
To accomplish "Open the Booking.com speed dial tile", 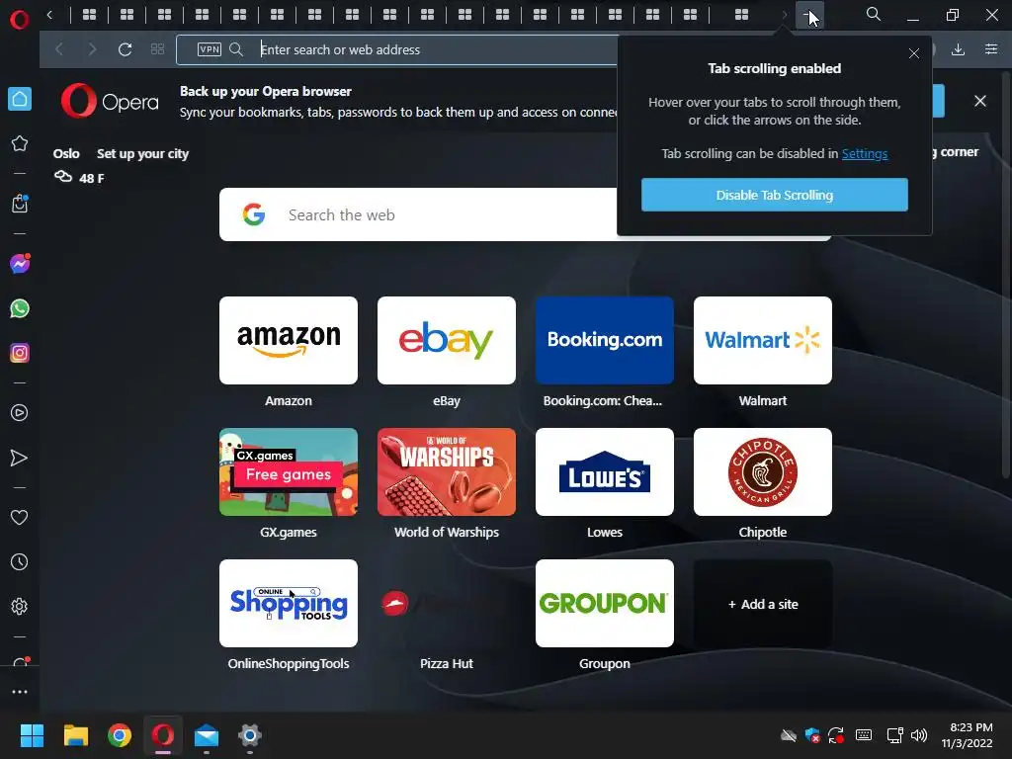I will pyautogui.click(x=605, y=340).
